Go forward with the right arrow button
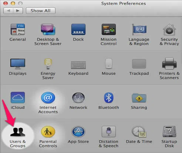 coord(18,11)
